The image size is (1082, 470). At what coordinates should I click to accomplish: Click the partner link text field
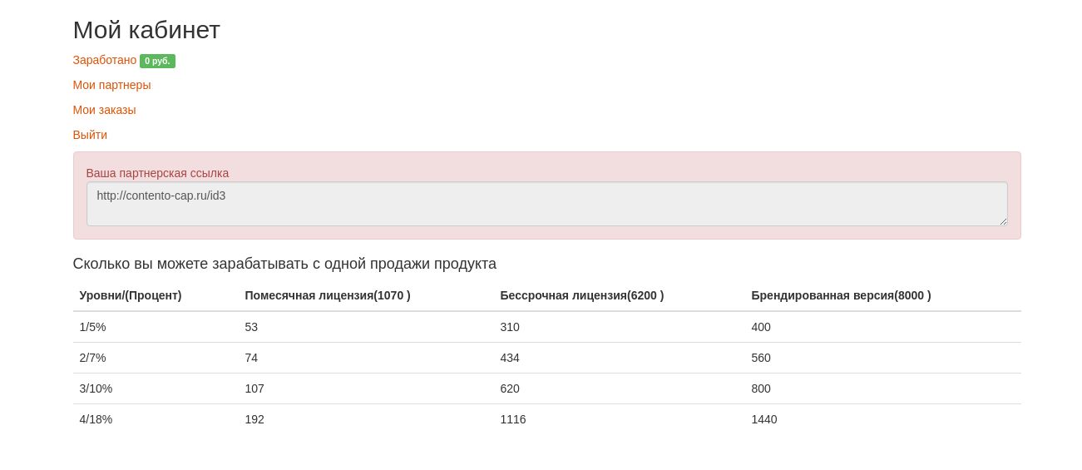[x=546, y=204]
